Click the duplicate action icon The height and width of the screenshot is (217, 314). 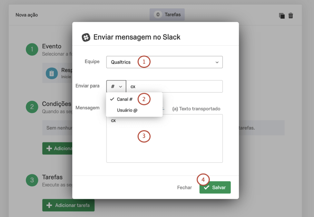[282, 15]
